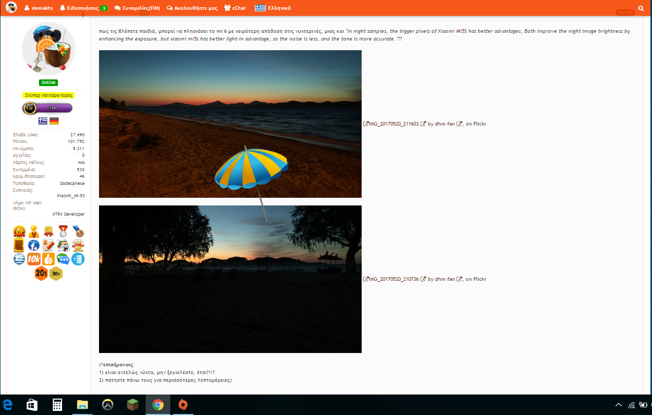Viewport: 652px width, 415px height.
Task: Open the demakhs user menu
Action: point(38,8)
